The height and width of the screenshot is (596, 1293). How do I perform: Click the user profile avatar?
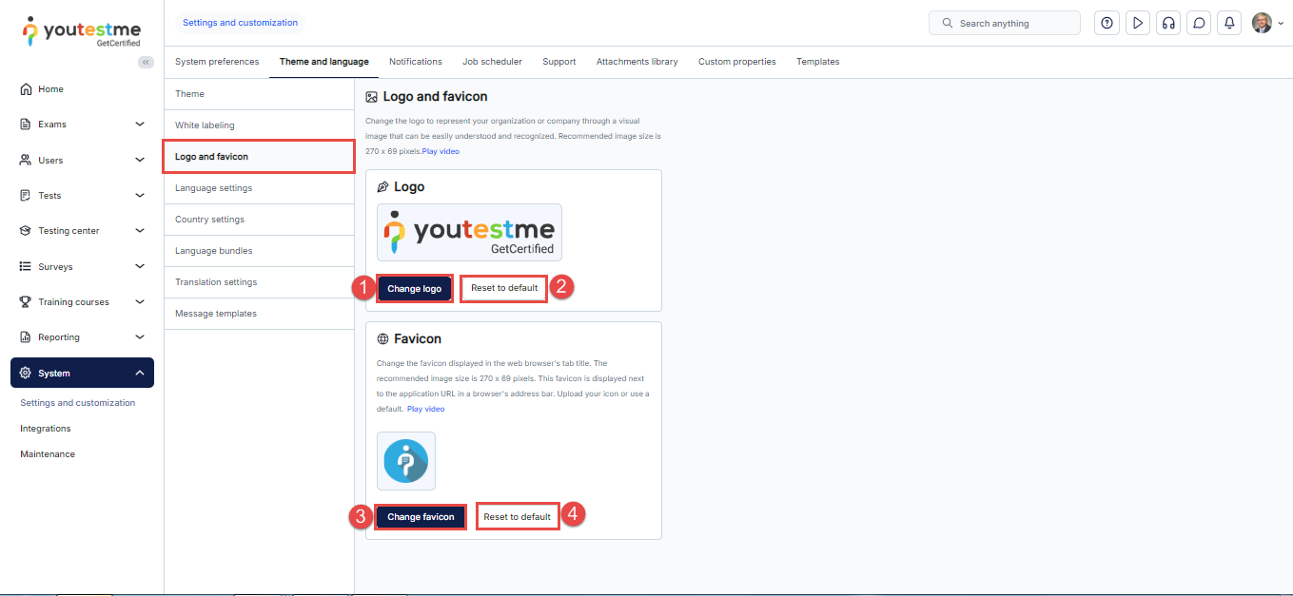pos(1262,23)
